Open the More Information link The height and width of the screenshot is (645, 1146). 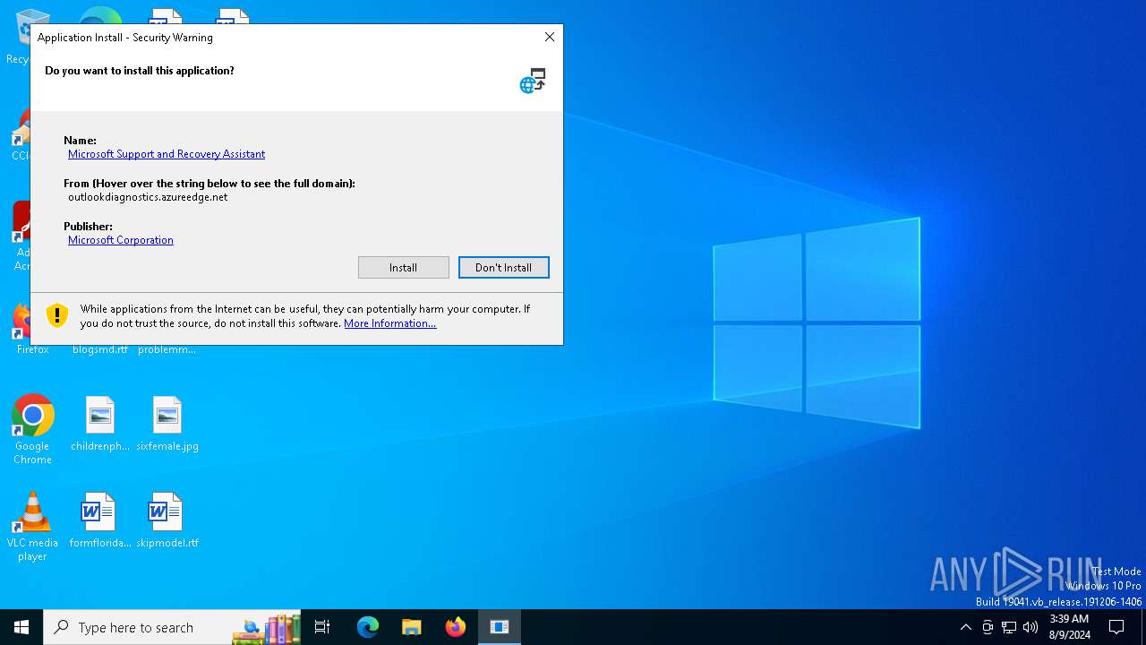pyautogui.click(x=390, y=323)
